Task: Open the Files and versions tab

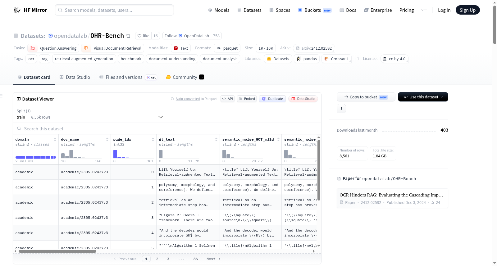Action: point(128,77)
